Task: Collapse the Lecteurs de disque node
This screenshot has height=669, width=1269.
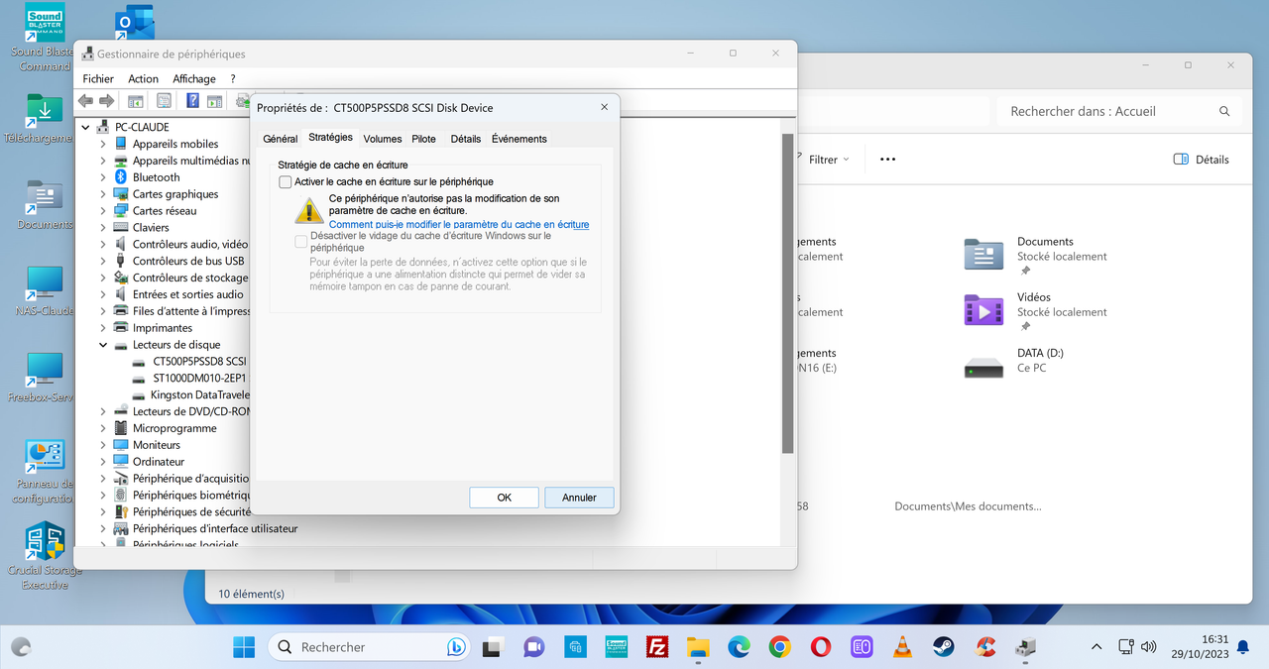Action: pos(103,345)
